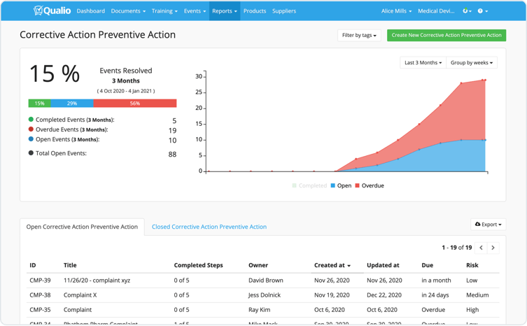Click the red 56% overdue progress segment
The height and width of the screenshot is (326, 527).
pyautogui.click(x=134, y=104)
